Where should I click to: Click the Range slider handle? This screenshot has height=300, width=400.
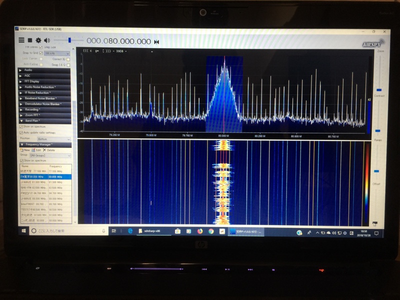click(x=376, y=171)
